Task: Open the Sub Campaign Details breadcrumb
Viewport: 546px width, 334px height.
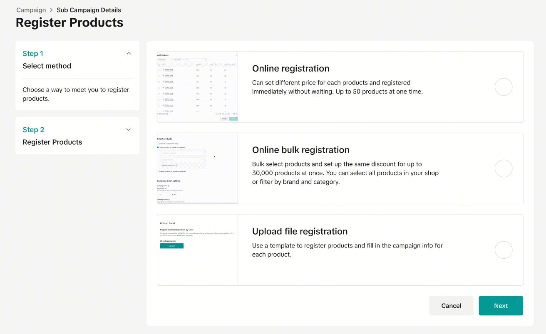Action: pos(89,10)
